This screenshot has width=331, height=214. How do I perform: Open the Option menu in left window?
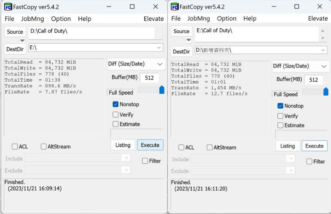[61, 19]
